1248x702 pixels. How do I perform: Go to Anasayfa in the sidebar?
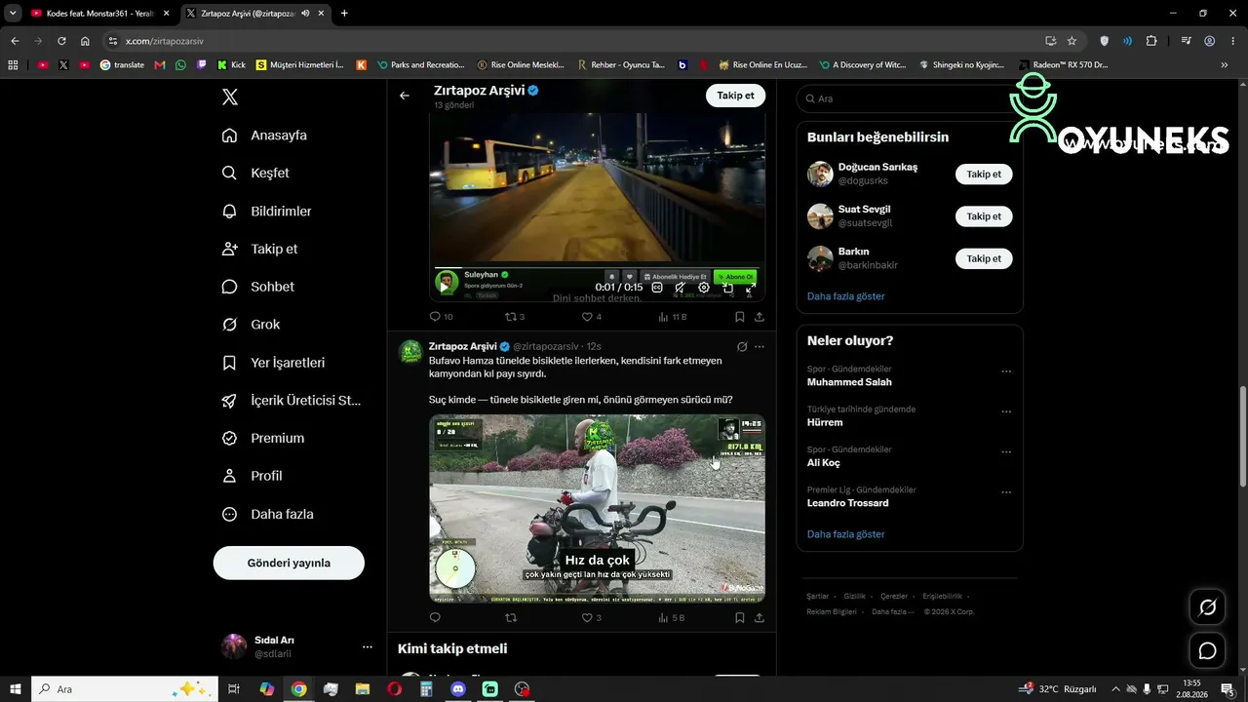pos(265,136)
